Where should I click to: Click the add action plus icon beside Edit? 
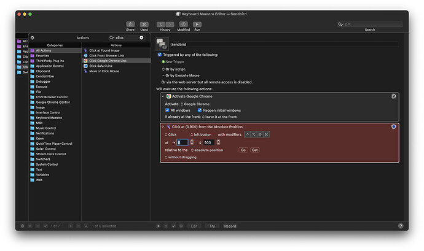158,226
